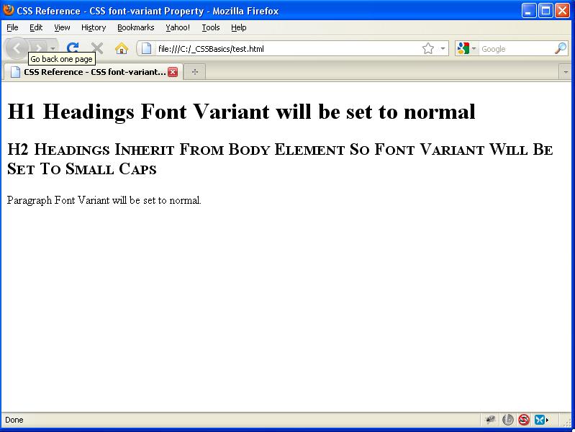
Task: Click the search magnifier icon
Action: tap(561, 48)
